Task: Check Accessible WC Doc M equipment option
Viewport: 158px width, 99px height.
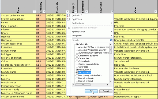Action: (77, 47)
